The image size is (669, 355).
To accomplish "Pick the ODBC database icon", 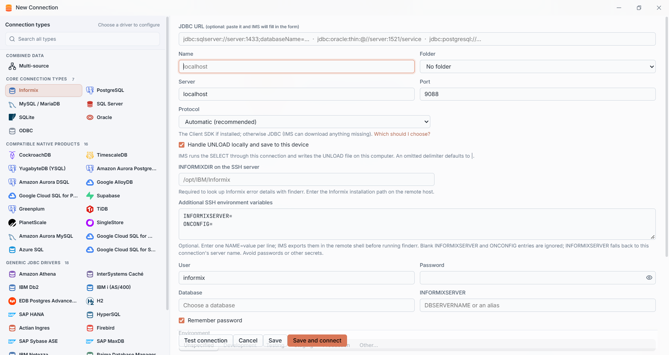I will click(x=12, y=131).
